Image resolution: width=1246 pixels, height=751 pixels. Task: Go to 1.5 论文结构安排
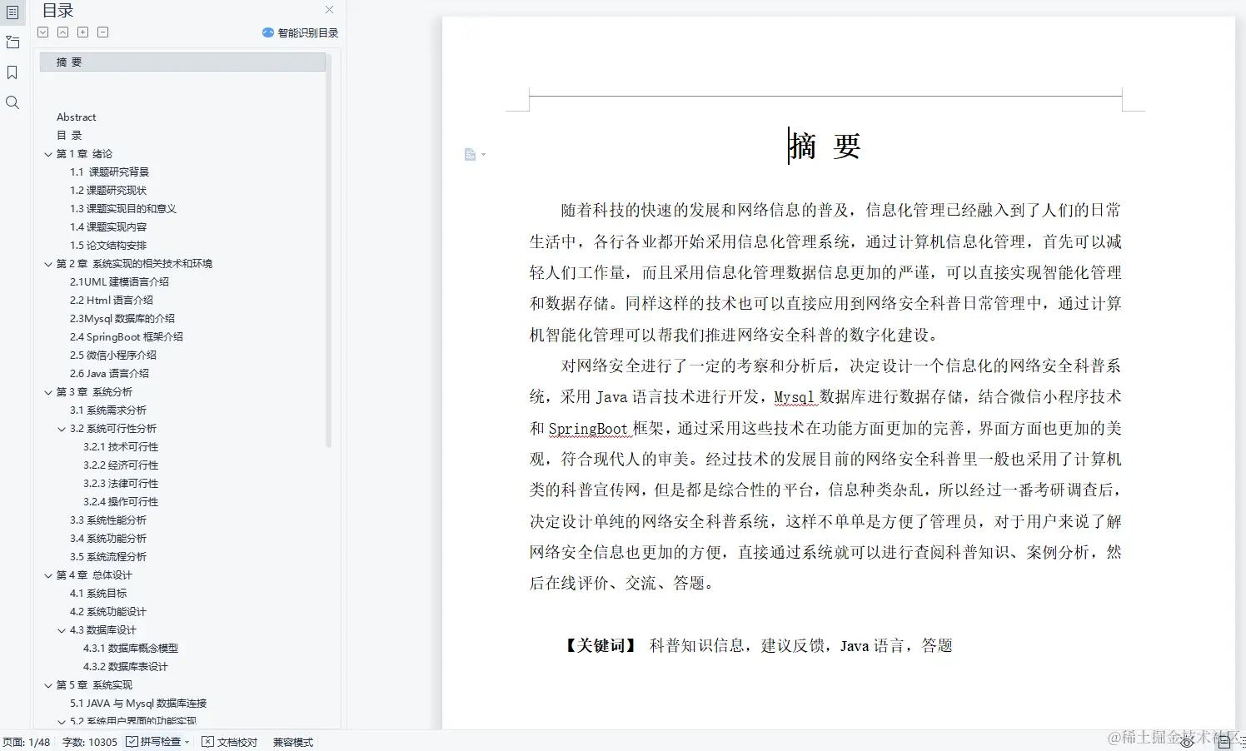click(108, 246)
